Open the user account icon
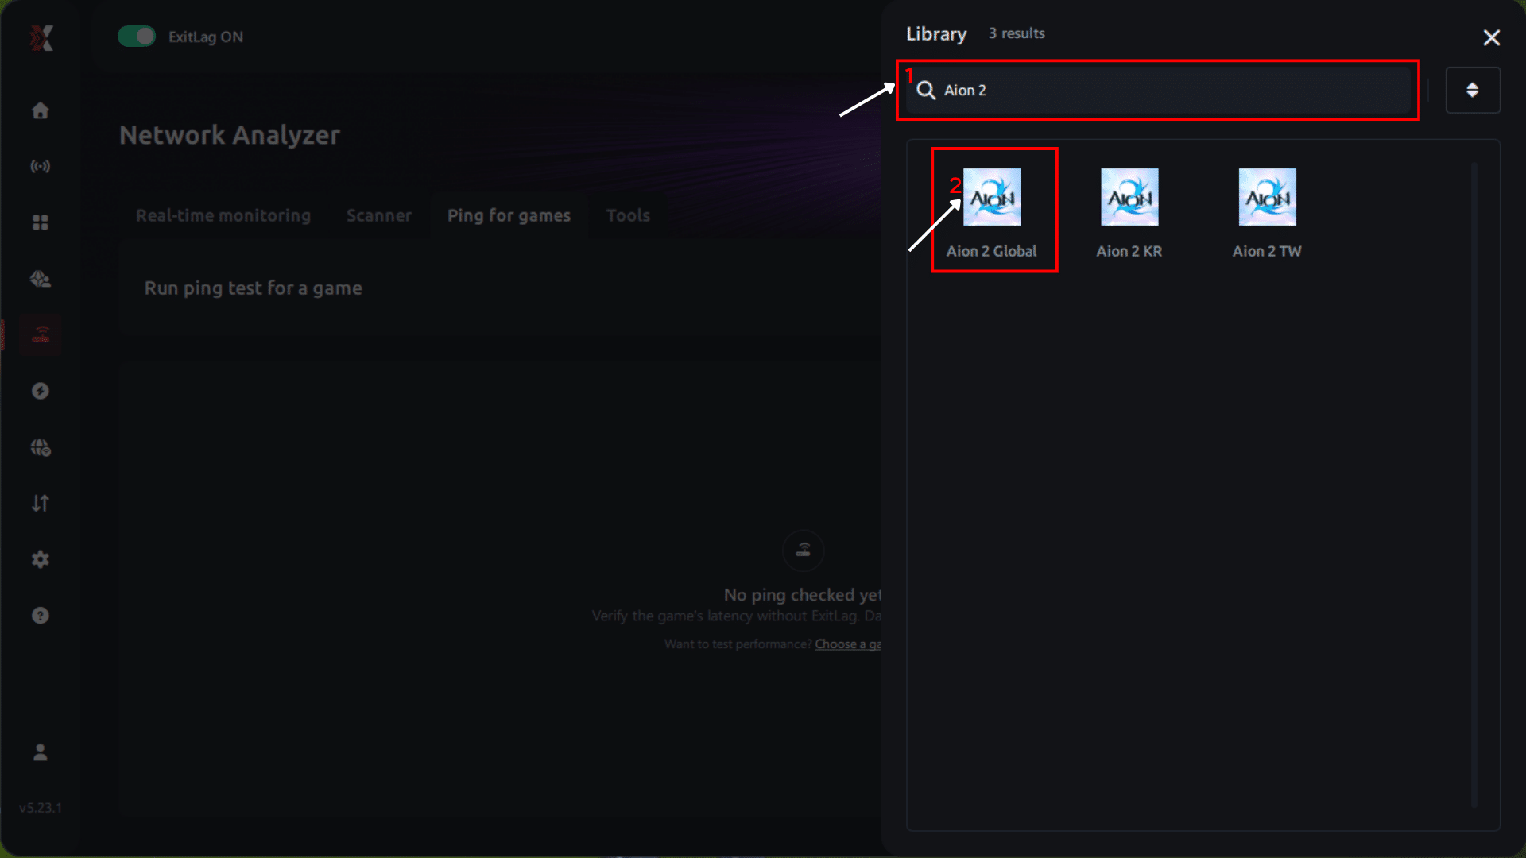 click(41, 752)
